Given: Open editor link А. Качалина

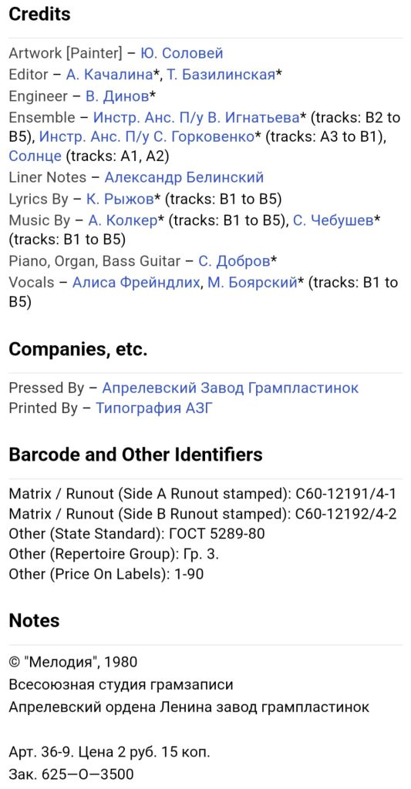Looking at the screenshot, I should [x=109, y=75].
